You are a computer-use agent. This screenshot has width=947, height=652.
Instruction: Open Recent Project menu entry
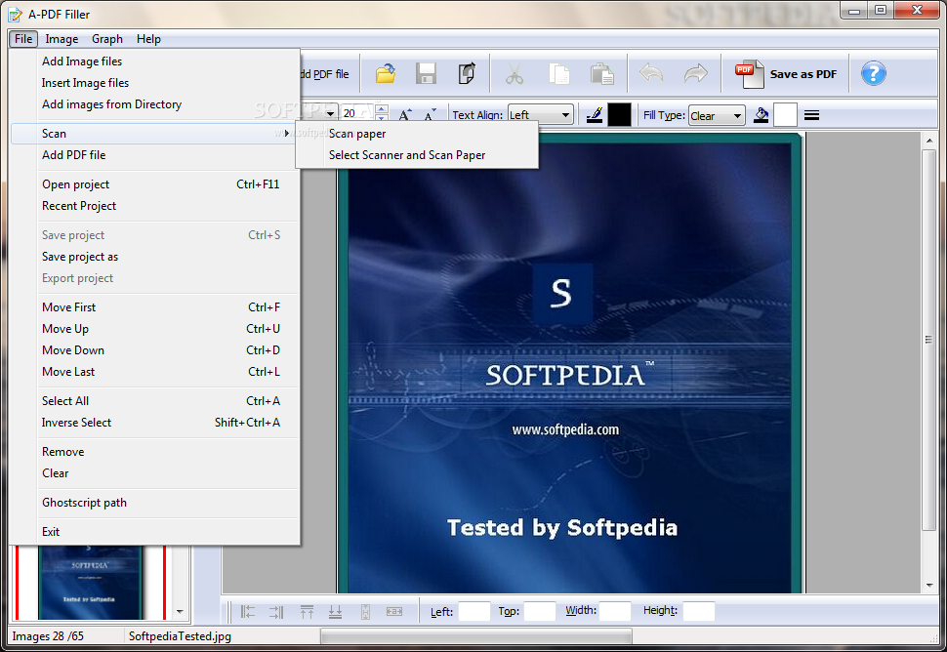pyautogui.click(x=155, y=206)
